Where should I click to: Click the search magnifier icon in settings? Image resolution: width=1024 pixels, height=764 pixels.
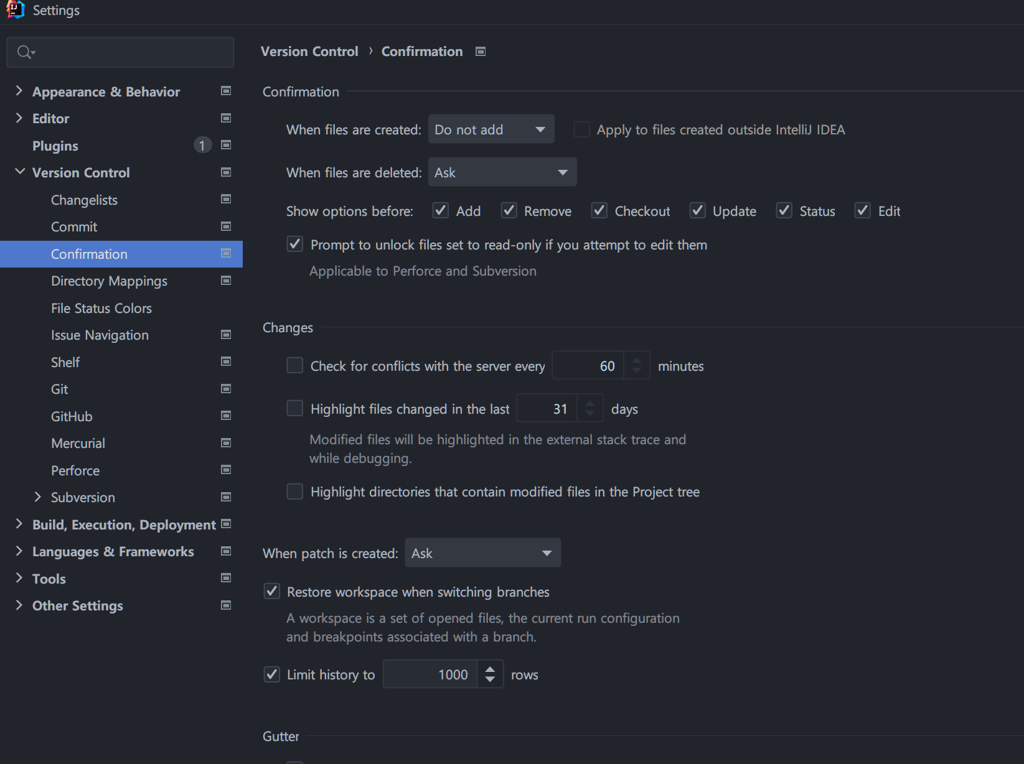tap(26, 52)
